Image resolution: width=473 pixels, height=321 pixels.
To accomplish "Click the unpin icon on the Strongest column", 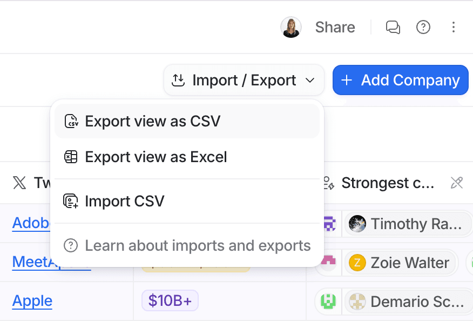I will 457,183.
